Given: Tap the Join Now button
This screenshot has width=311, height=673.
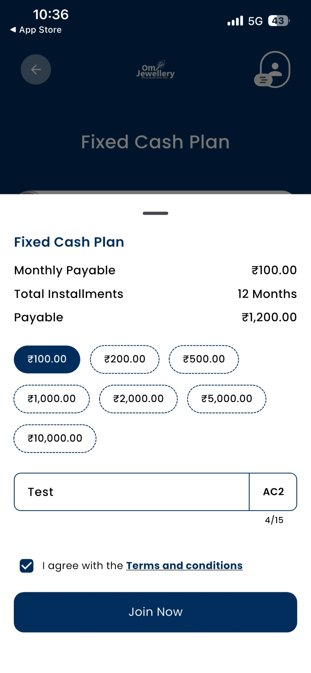Looking at the screenshot, I should point(155,612).
